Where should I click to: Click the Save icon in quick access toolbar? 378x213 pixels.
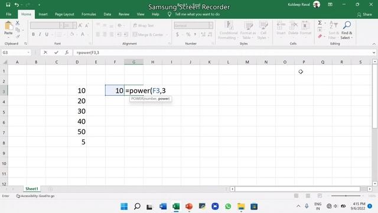point(8,5)
